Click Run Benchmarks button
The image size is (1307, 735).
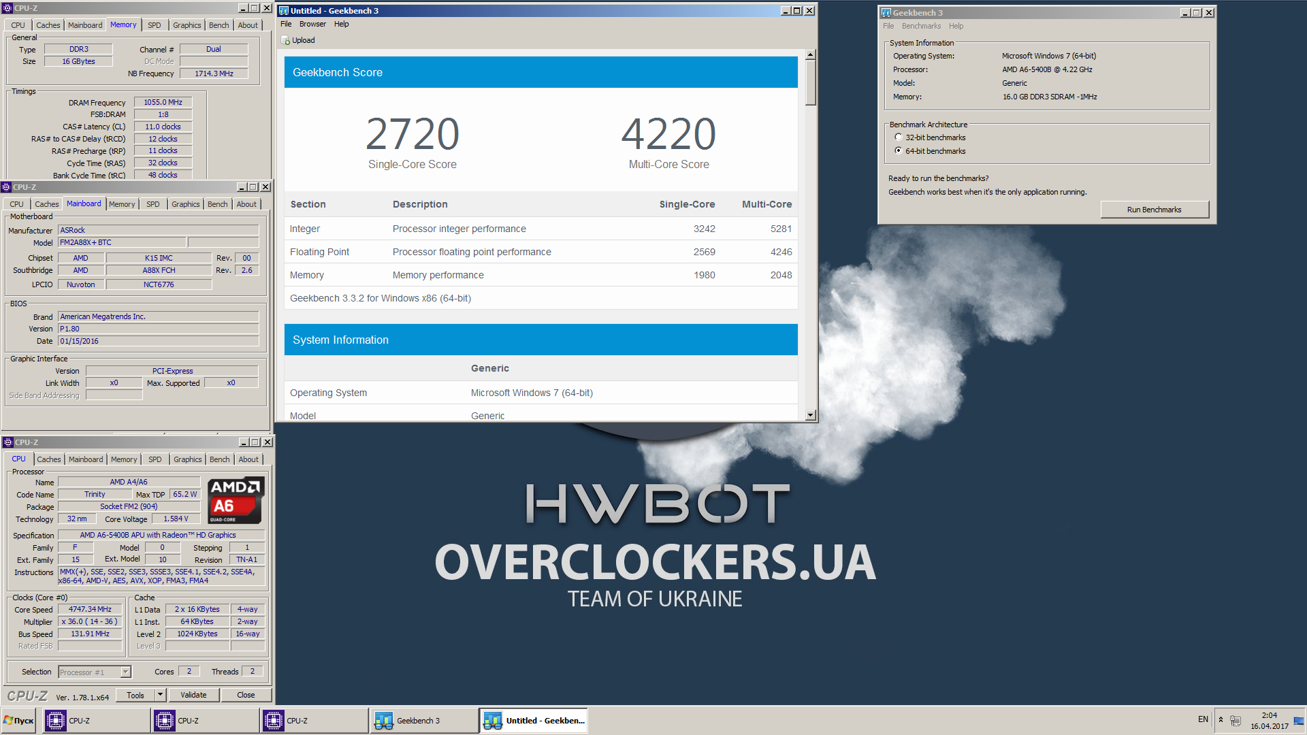(1154, 210)
